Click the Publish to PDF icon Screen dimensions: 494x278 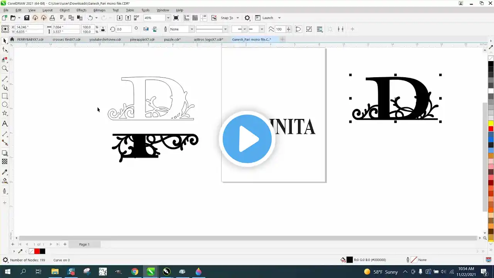tap(137, 18)
